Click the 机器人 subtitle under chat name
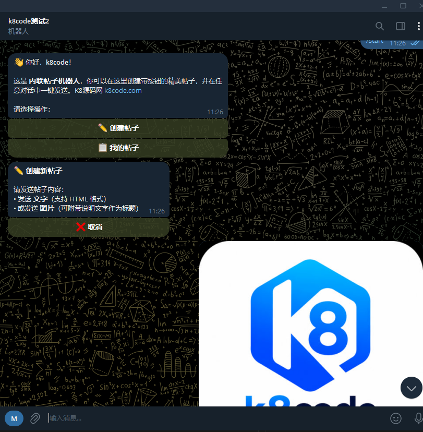423x432 pixels. coord(18,31)
